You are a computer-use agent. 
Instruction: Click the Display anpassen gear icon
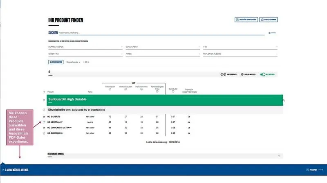tap(242, 74)
